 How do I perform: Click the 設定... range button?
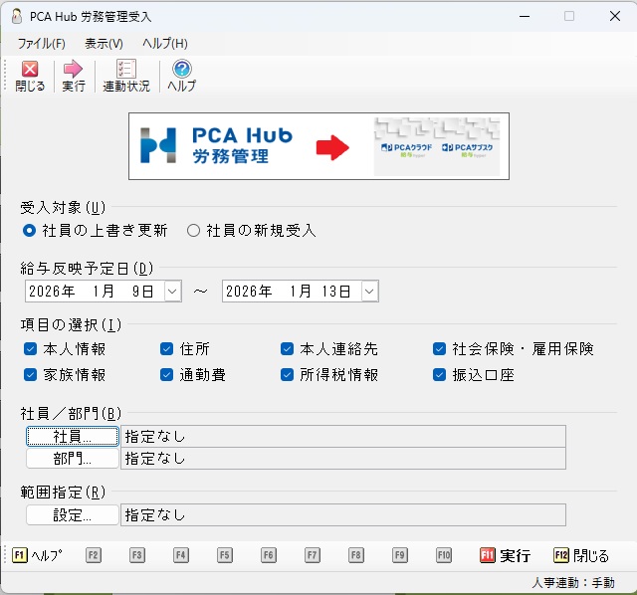[x=72, y=515]
